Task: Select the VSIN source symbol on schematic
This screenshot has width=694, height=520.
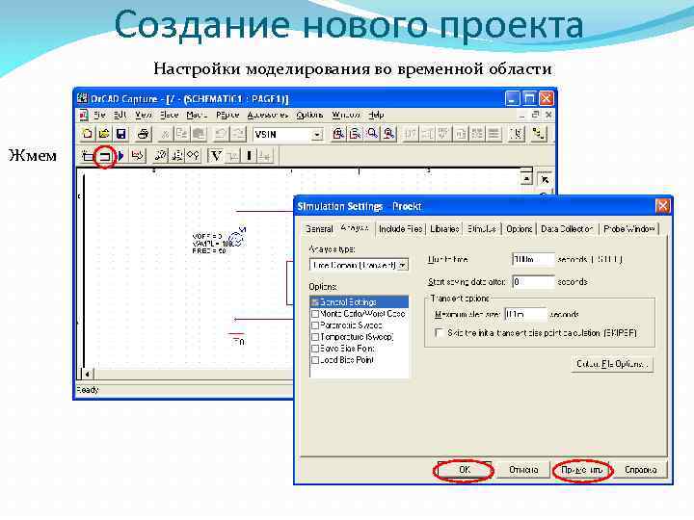Action: click(237, 241)
